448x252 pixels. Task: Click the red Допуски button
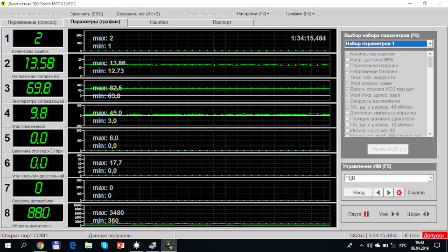pos(434,235)
